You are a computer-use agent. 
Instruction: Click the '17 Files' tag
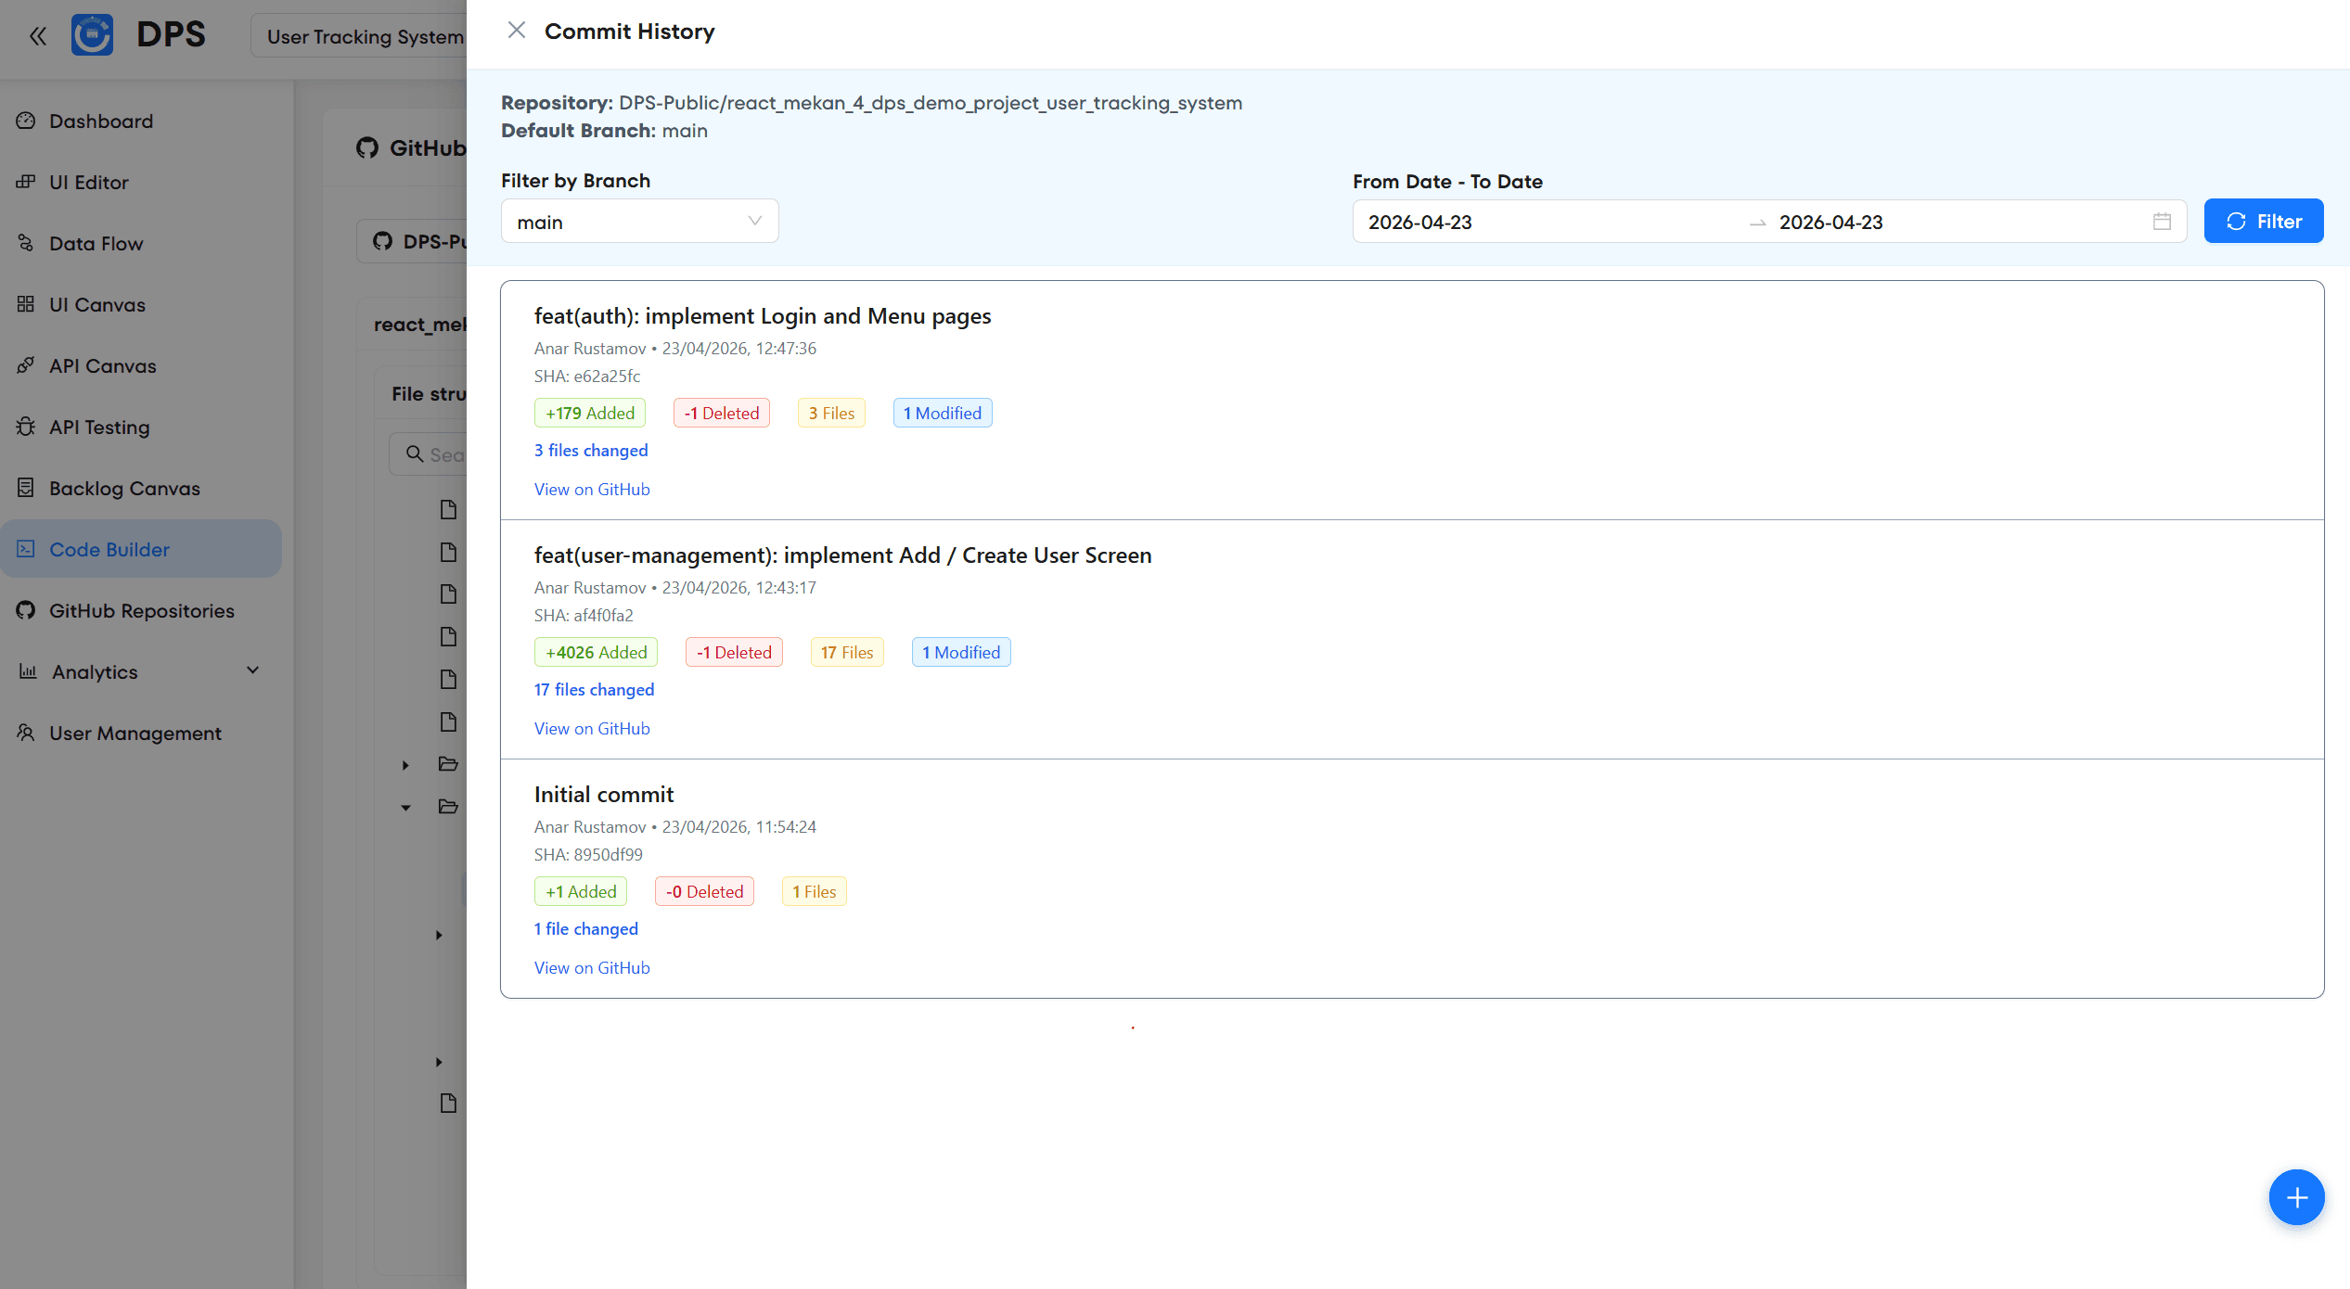click(847, 653)
